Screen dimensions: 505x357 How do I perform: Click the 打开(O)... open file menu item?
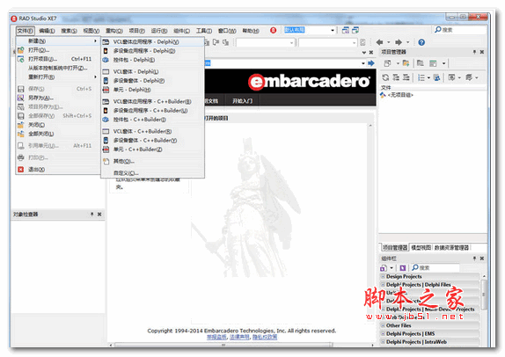click(x=58, y=50)
